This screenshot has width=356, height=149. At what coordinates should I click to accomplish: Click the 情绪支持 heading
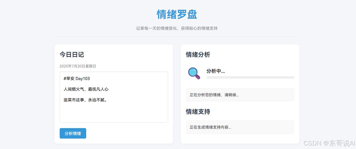198,112
